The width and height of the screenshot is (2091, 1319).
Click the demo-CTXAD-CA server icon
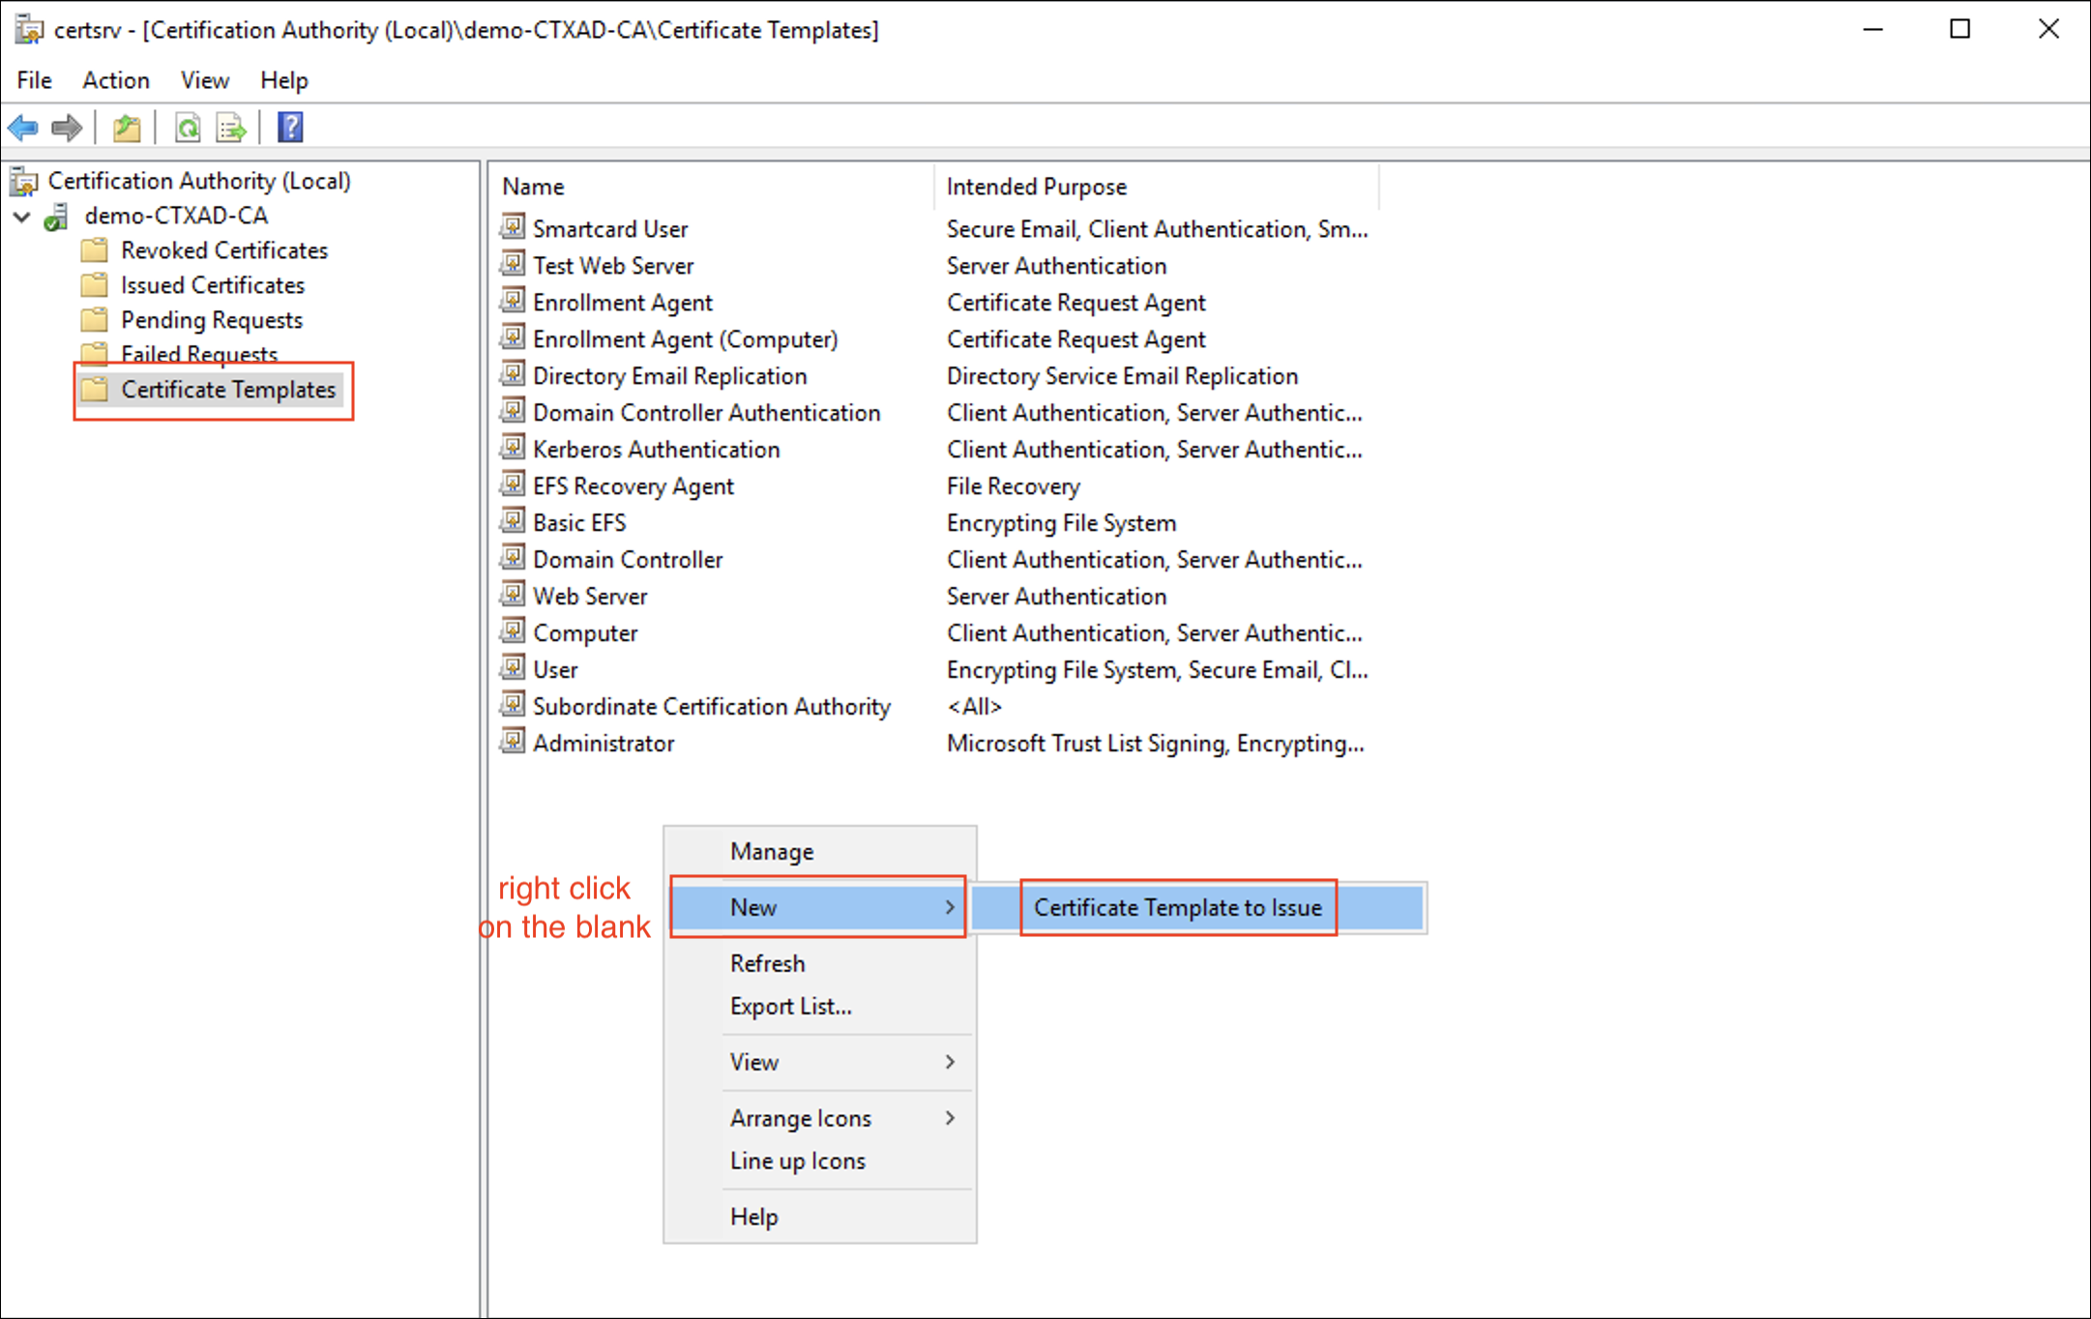[58, 217]
